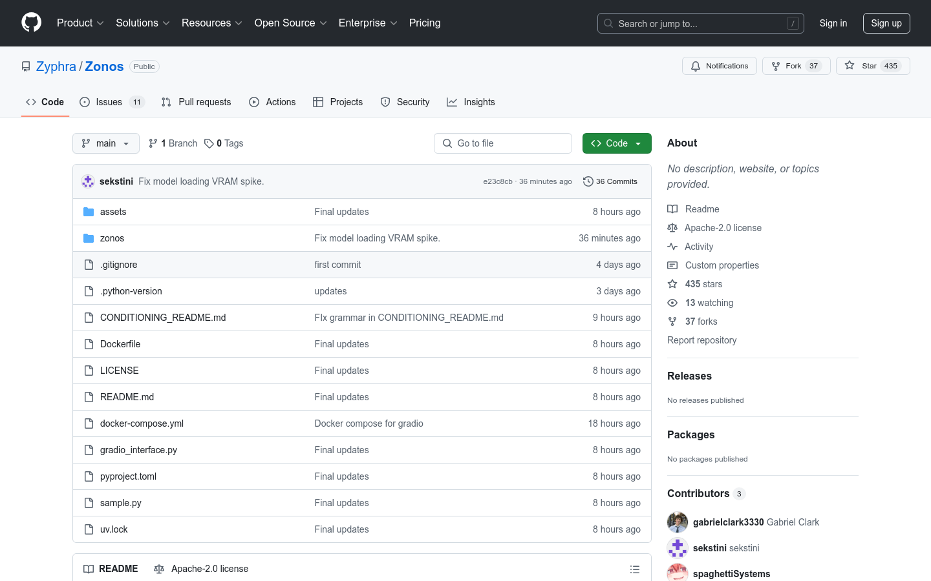931x581 pixels.
Task: Select the Apache-2.0 license tab
Action: coord(201,569)
